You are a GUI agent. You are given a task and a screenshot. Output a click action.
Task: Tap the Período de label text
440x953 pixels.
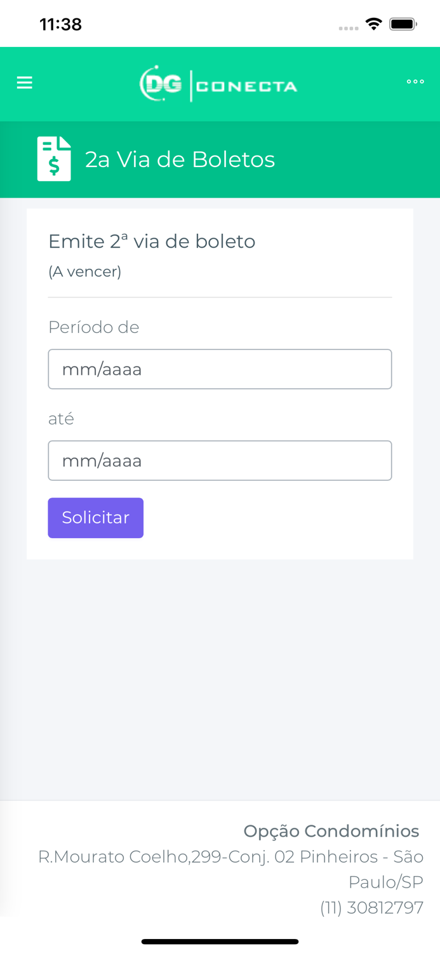point(93,327)
